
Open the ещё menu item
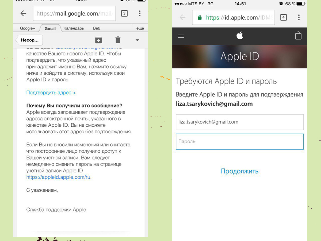click(x=140, y=28)
